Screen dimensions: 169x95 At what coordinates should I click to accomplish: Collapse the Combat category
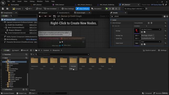(111, 20)
